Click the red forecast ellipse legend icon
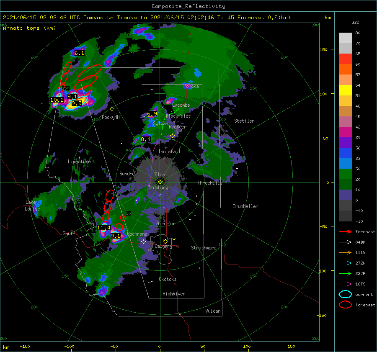The width and height of the screenshot is (377, 352). click(345, 305)
